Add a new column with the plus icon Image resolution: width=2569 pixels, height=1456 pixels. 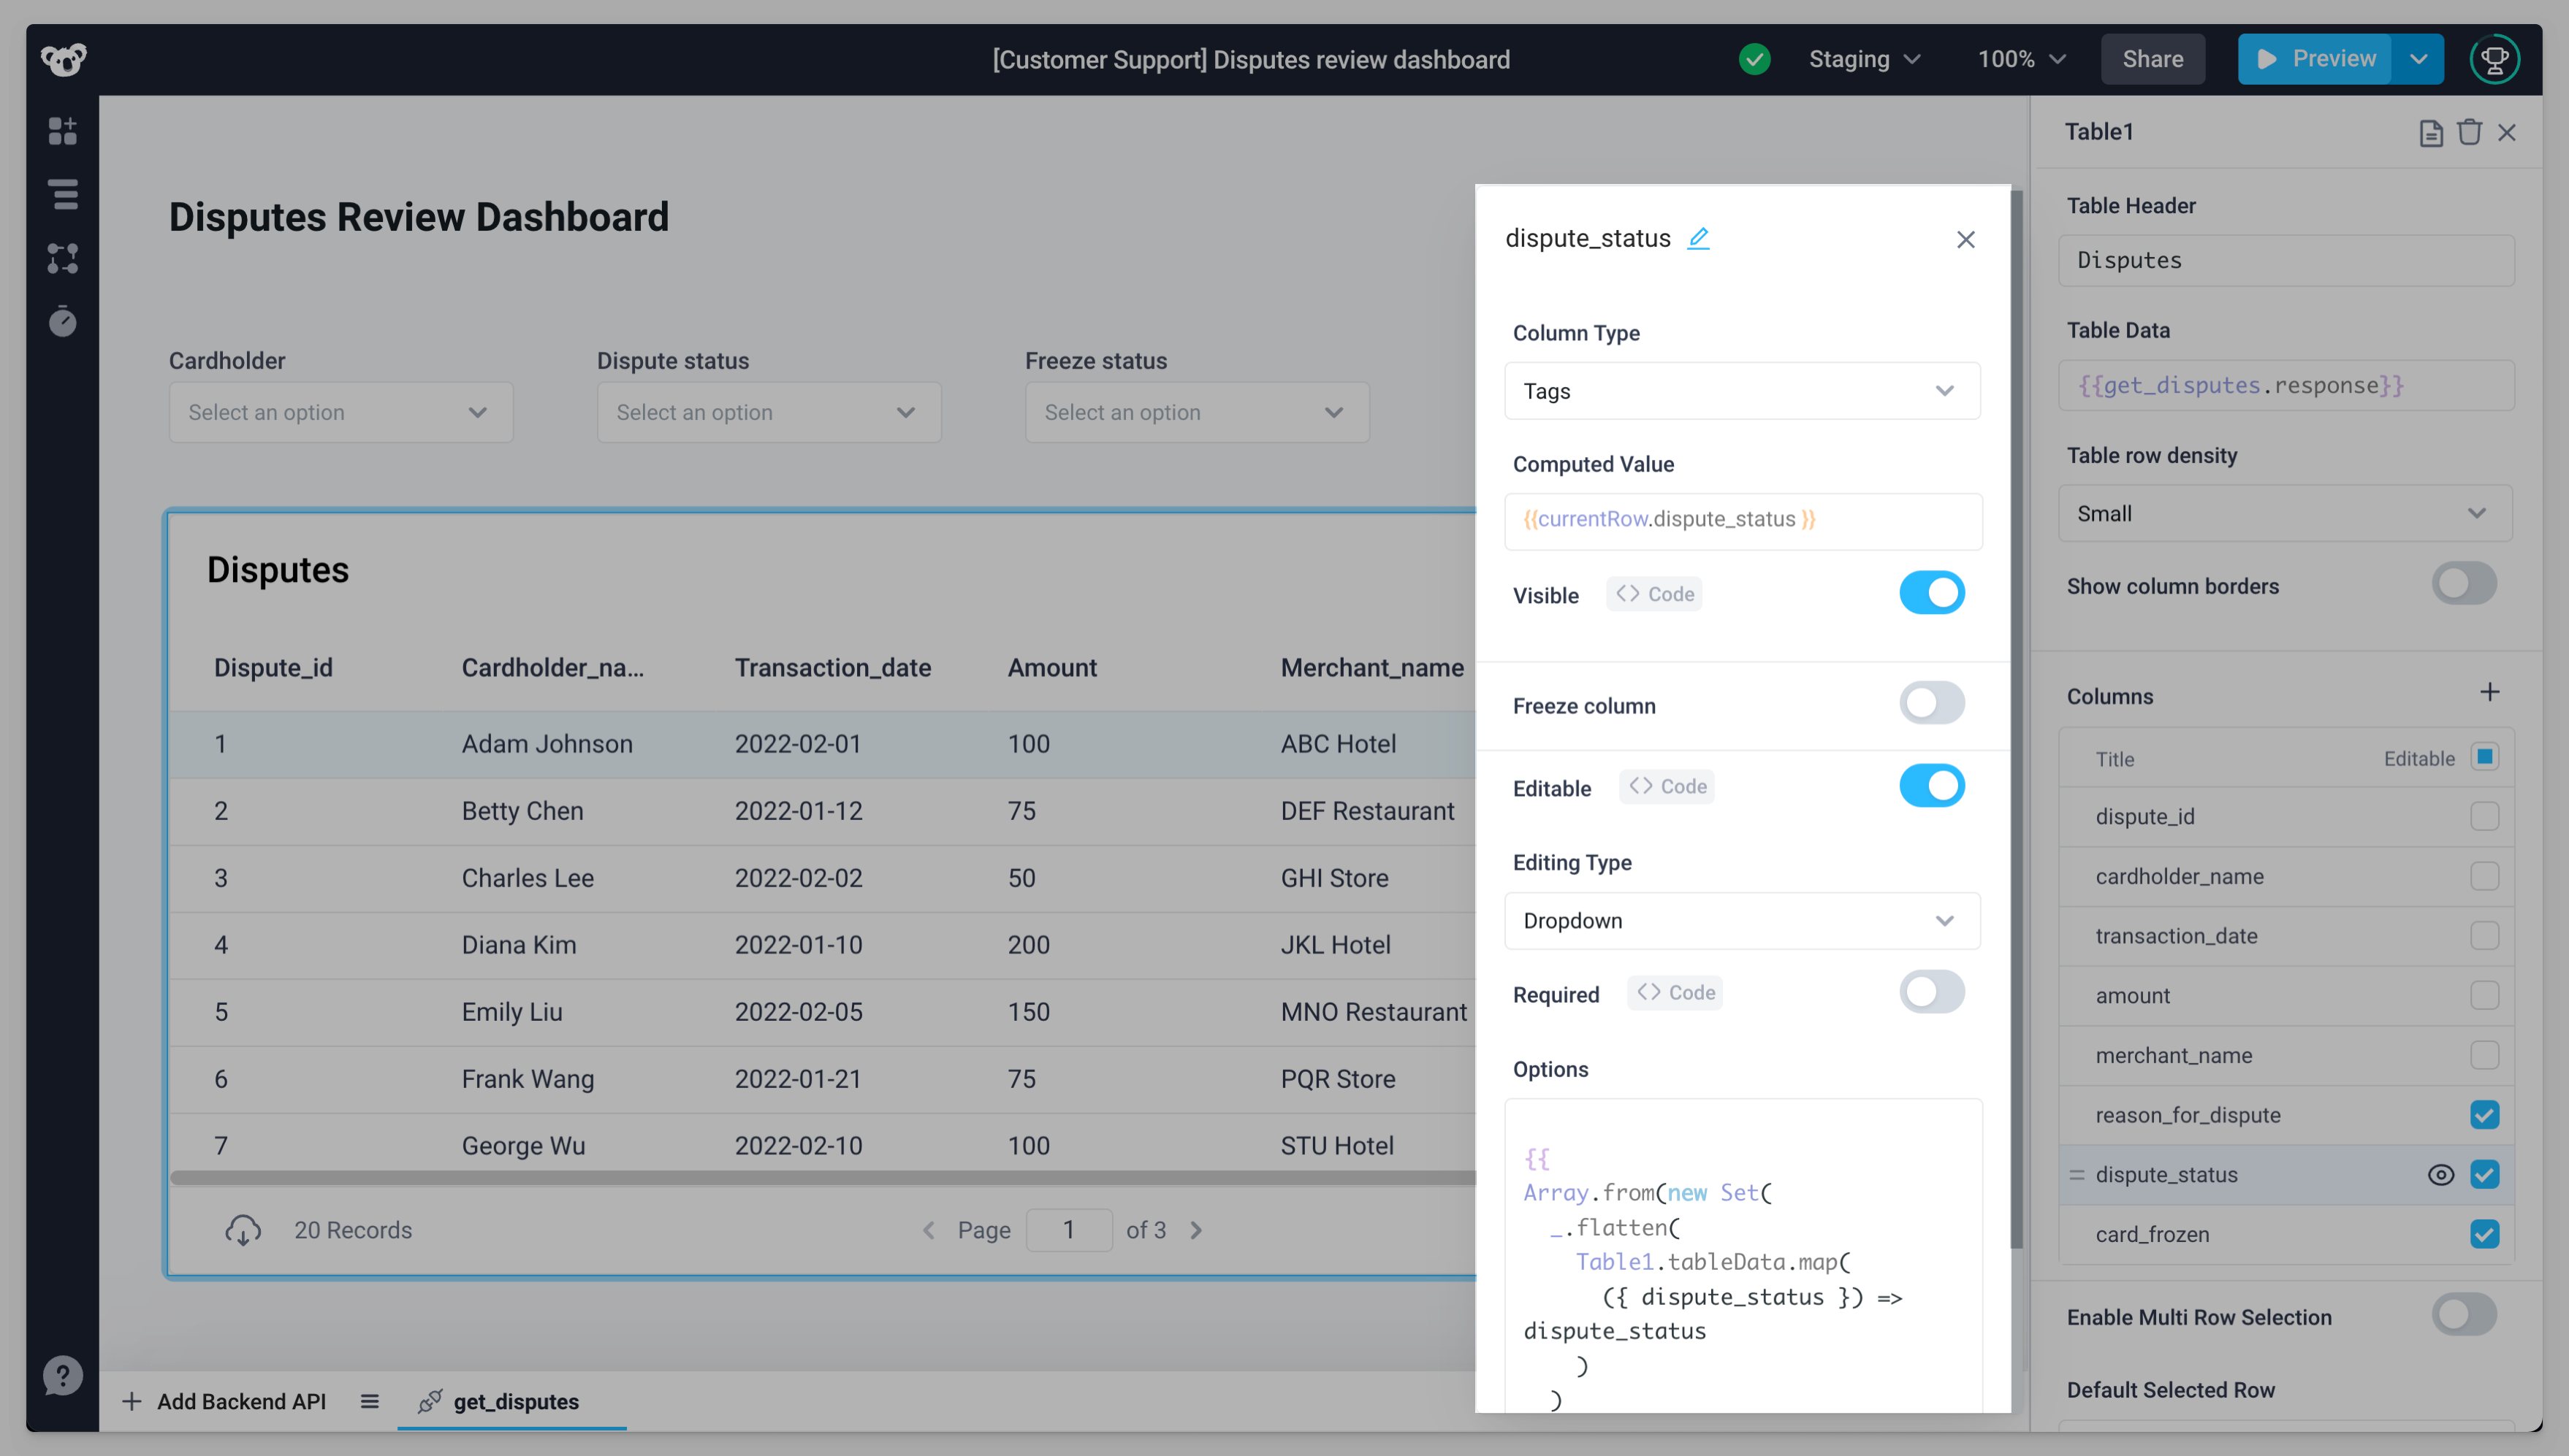(2490, 691)
